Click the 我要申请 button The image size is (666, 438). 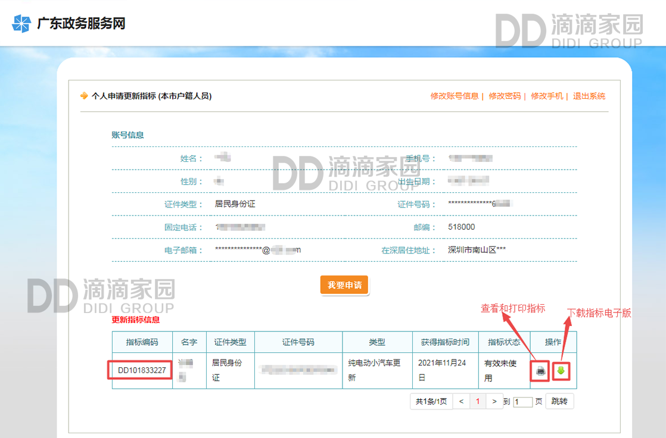(344, 285)
